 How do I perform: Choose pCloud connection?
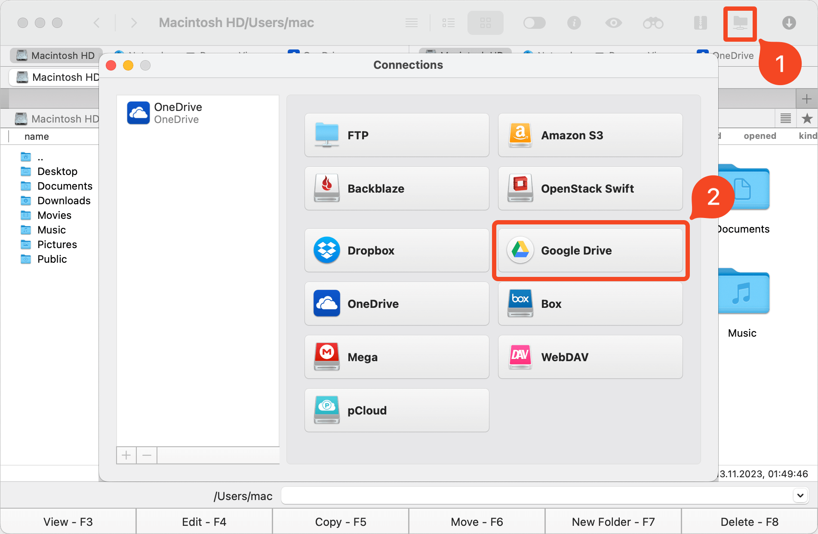pyautogui.click(x=397, y=410)
